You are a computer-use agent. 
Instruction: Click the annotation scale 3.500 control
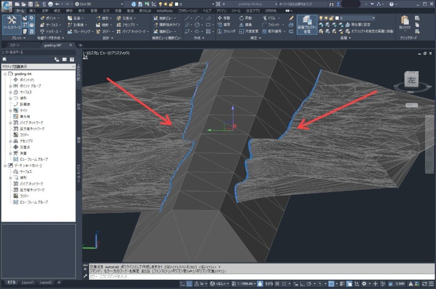399,284
